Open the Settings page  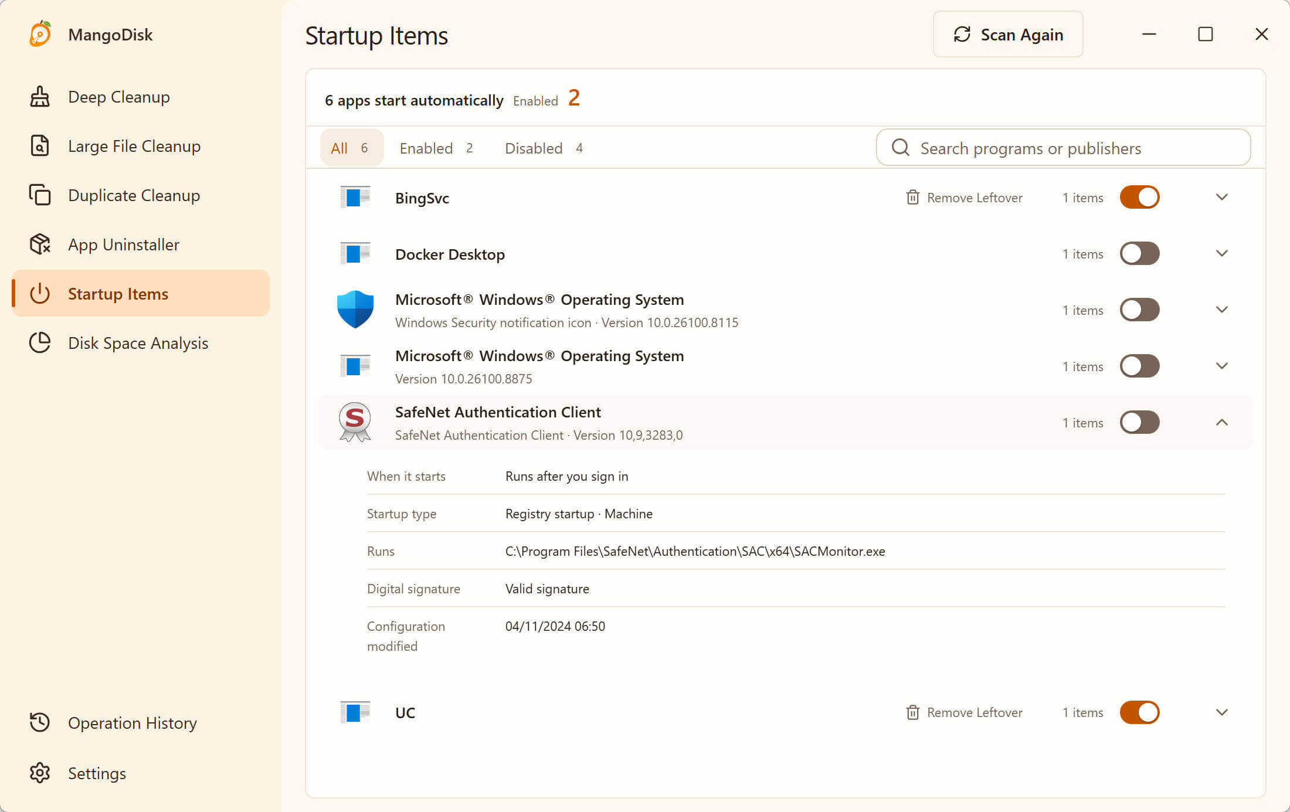click(141, 773)
